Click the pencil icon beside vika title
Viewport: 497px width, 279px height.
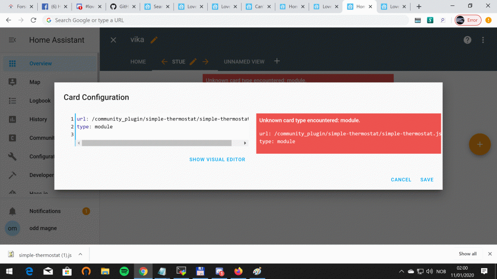(154, 40)
